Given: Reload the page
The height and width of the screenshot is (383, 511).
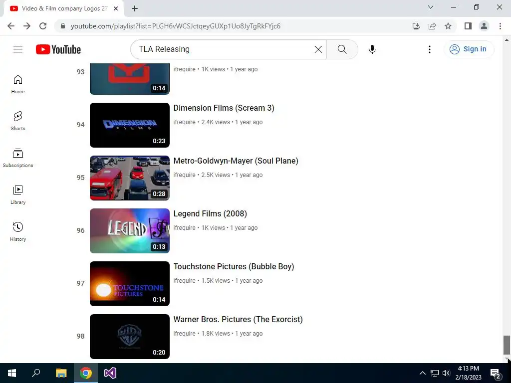Looking at the screenshot, I should [x=43, y=26].
